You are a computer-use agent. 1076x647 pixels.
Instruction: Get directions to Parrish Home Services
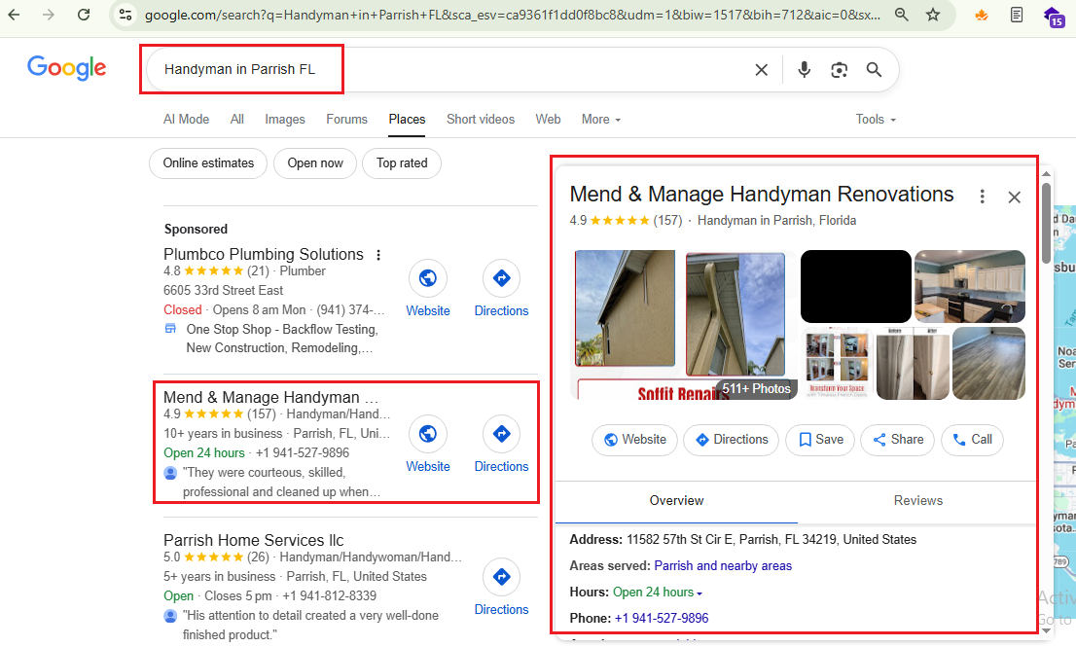501,577
